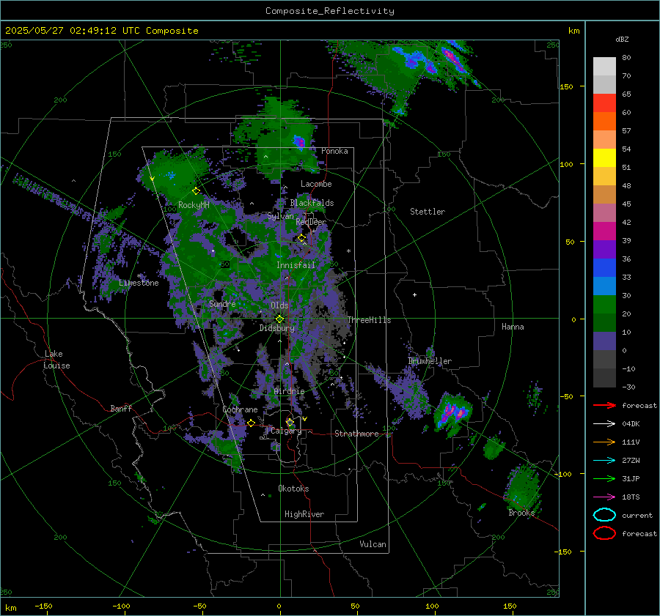
Task: Click the white plus marker west of Hanna
Action: click(414, 294)
